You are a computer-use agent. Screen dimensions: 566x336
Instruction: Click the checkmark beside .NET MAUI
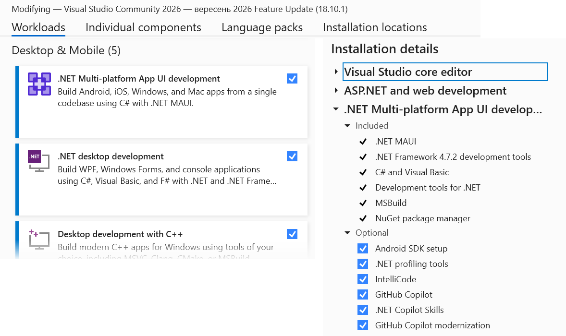[363, 142]
